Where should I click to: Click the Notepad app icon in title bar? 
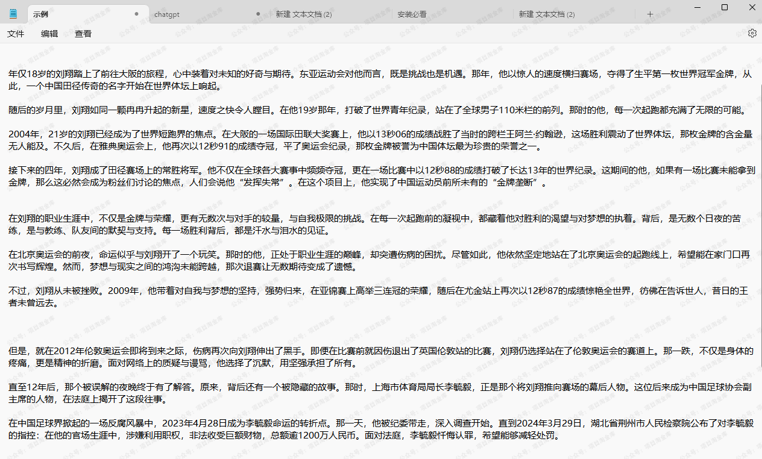coord(13,14)
